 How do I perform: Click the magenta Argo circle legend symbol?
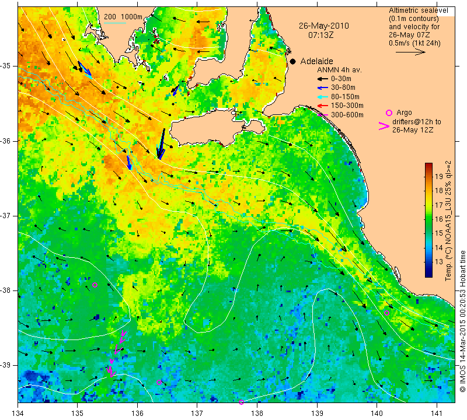pyautogui.click(x=389, y=113)
